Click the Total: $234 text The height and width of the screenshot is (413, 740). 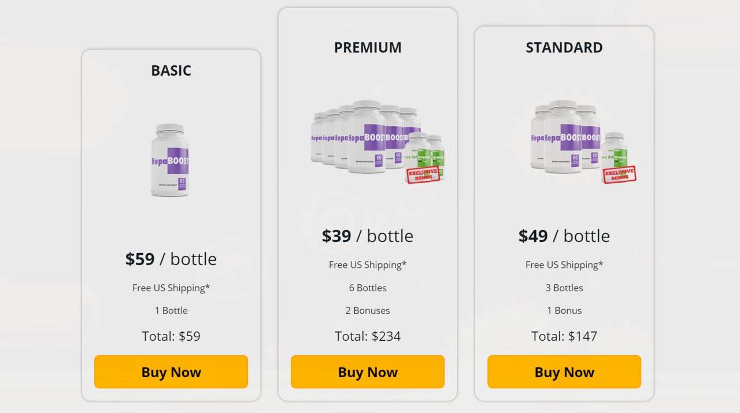click(368, 336)
